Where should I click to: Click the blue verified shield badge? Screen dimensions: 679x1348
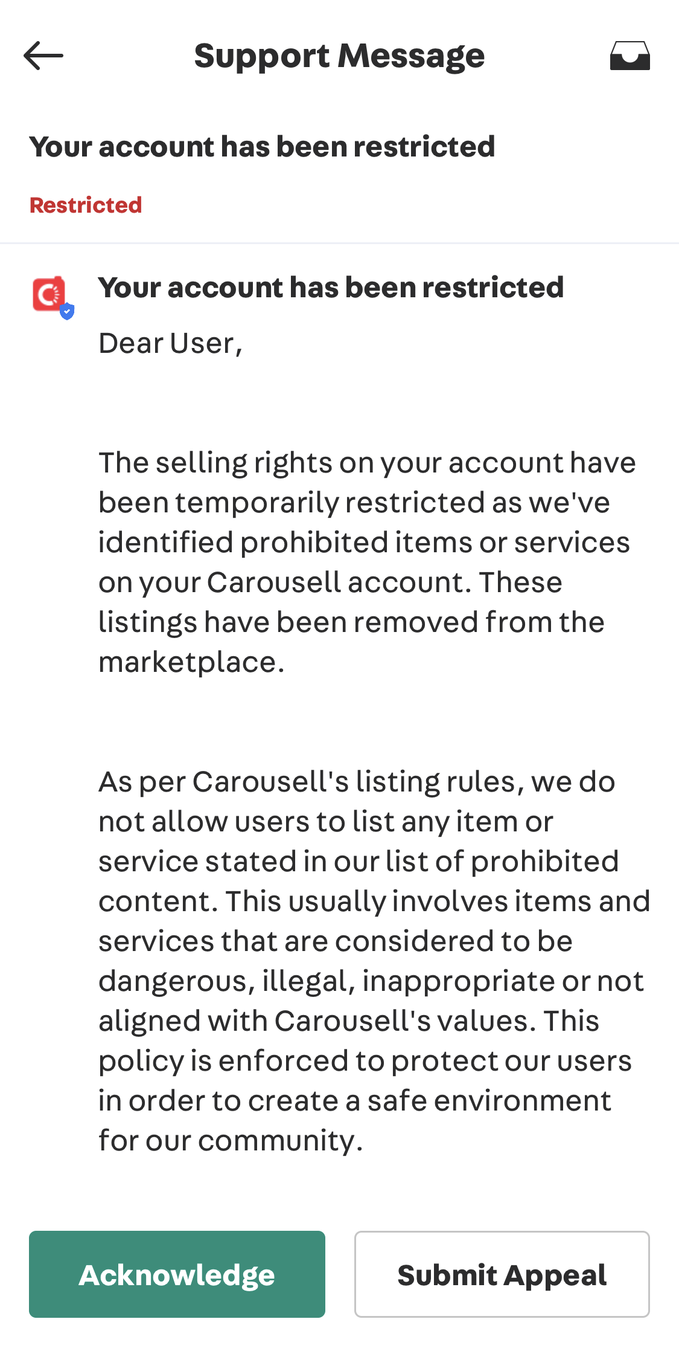(67, 311)
